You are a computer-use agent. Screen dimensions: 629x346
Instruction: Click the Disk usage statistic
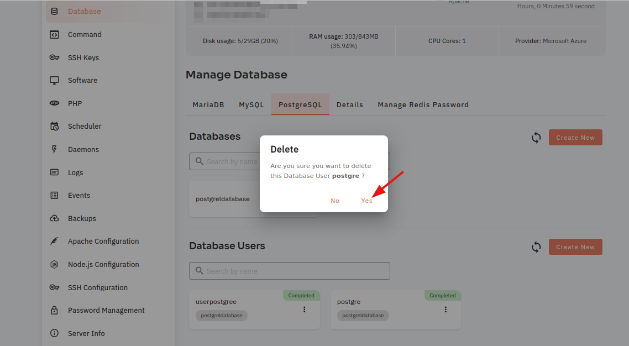pyautogui.click(x=240, y=41)
